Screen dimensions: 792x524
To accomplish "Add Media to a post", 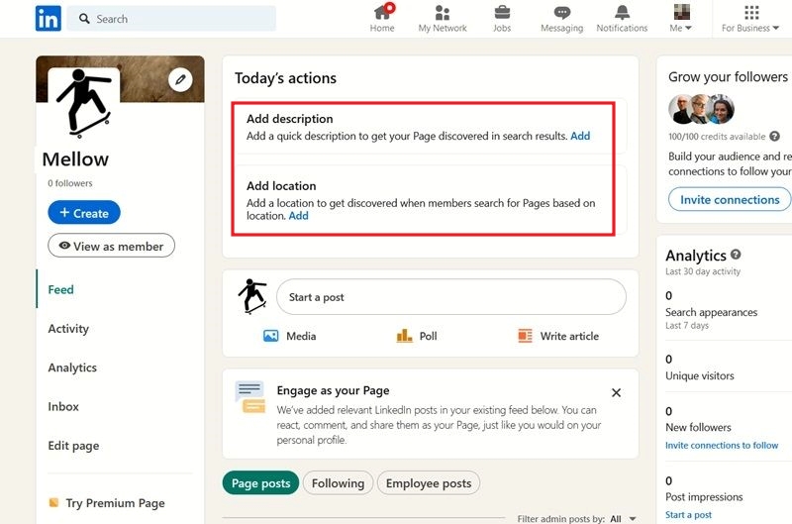I will [x=290, y=336].
